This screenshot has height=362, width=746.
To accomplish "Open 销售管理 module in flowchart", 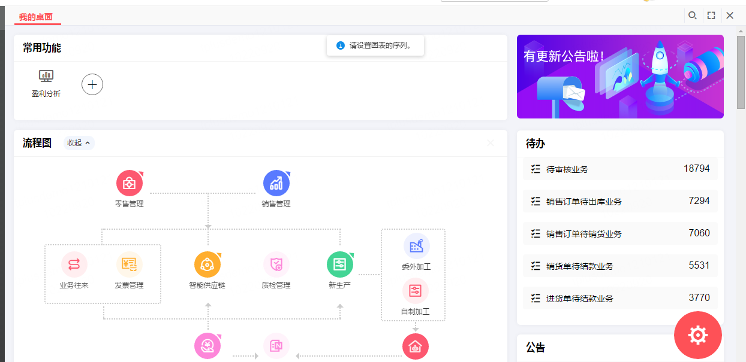I will click(276, 183).
